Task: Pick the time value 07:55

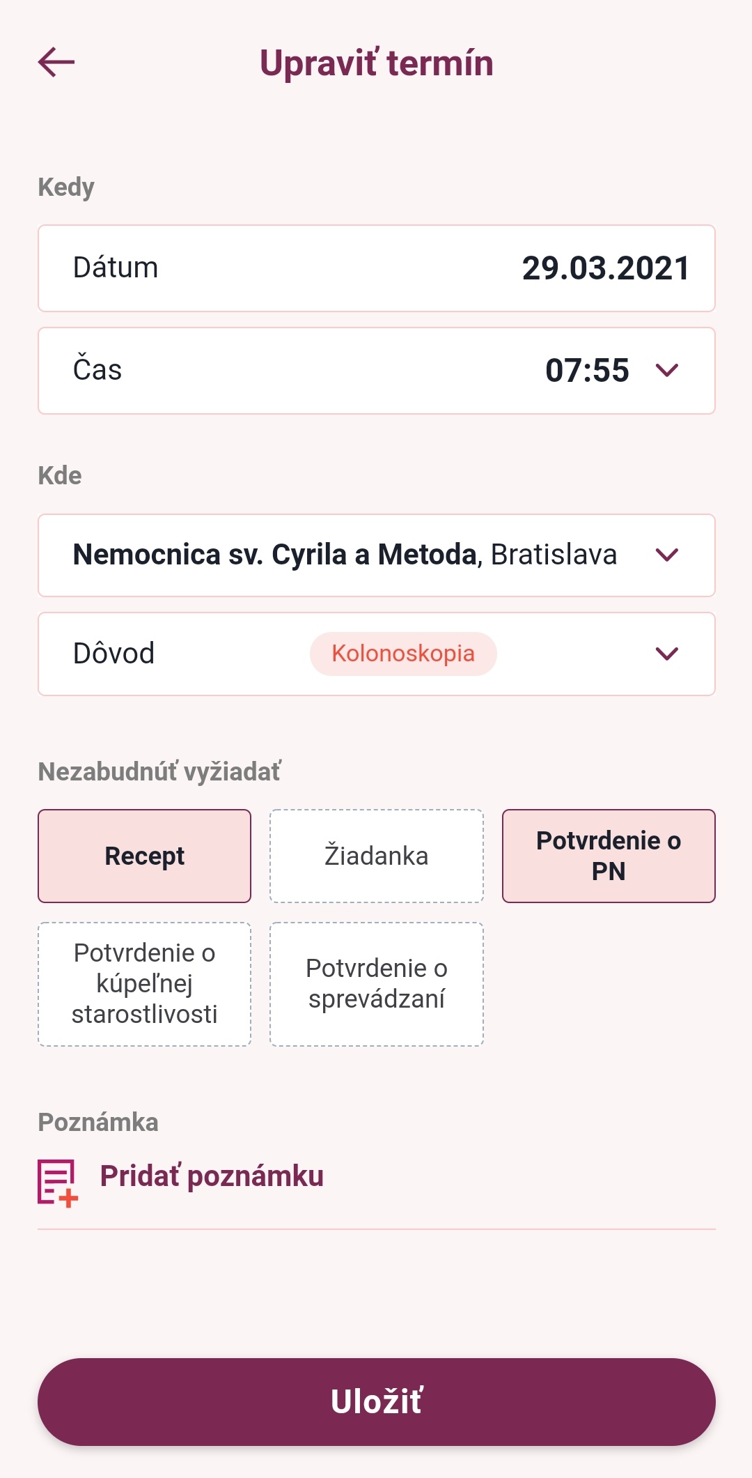Action: [587, 370]
